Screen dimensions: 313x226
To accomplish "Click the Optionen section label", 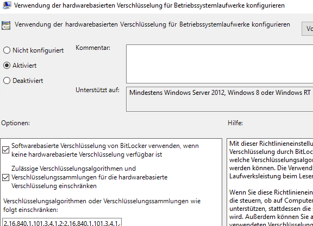I will click(15, 123).
